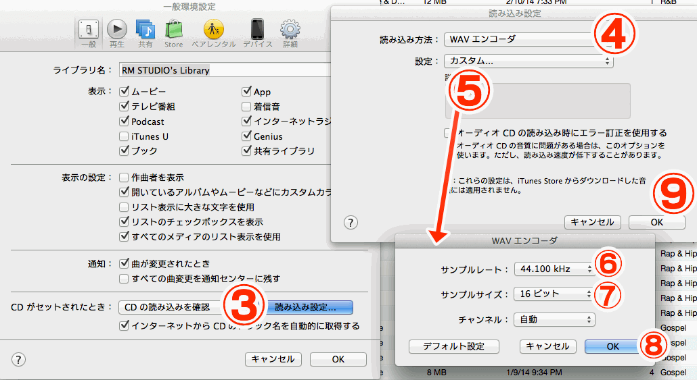Click the 読み込み設定 import settings button
The width and height of the screenshot is (697, 380).
311,307
